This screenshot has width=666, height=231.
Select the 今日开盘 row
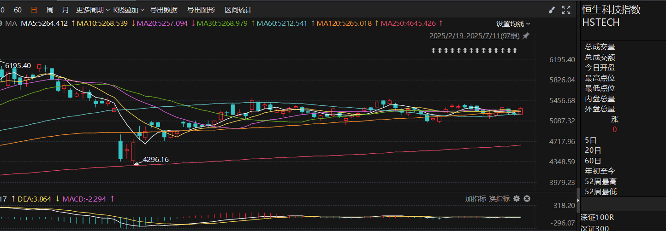[600, 68]
